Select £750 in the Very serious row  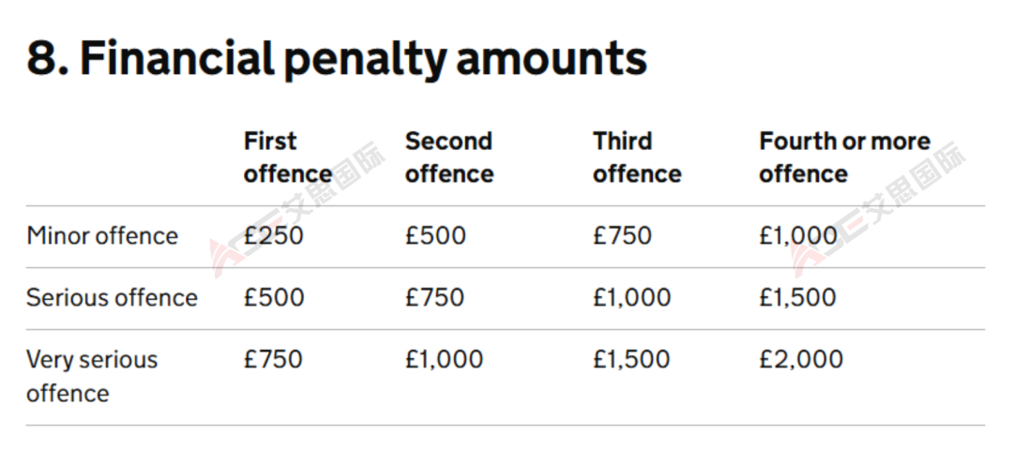click(x=273, y=359)
